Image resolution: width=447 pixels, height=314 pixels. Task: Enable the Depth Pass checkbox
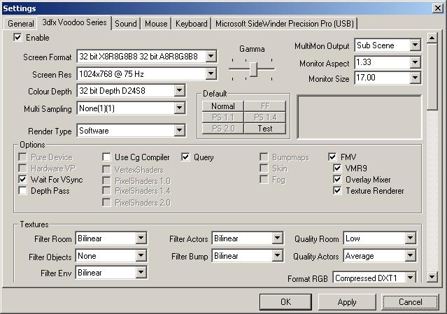click(x=22, y=191)
